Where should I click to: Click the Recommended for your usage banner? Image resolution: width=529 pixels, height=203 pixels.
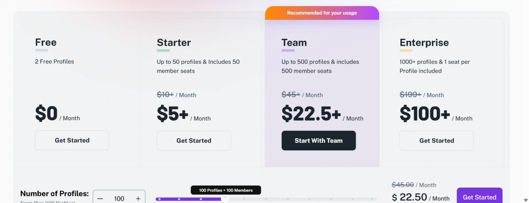322,13
